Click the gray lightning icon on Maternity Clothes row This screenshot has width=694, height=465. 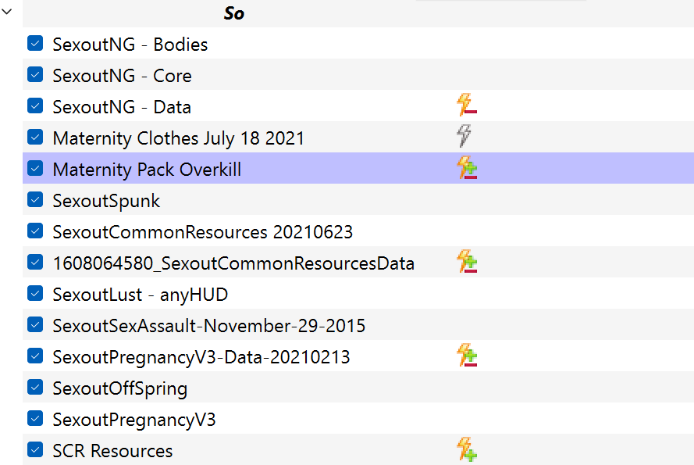tap(465, 137)
